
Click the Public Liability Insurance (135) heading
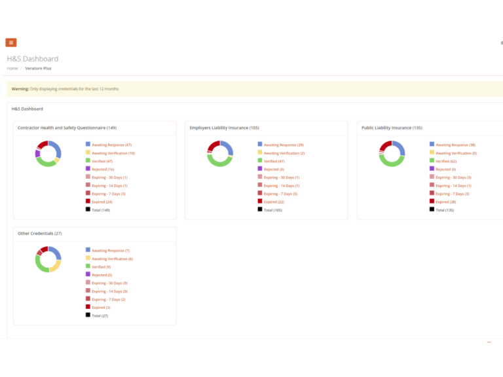pyautogui.click(x=392, y=128)
